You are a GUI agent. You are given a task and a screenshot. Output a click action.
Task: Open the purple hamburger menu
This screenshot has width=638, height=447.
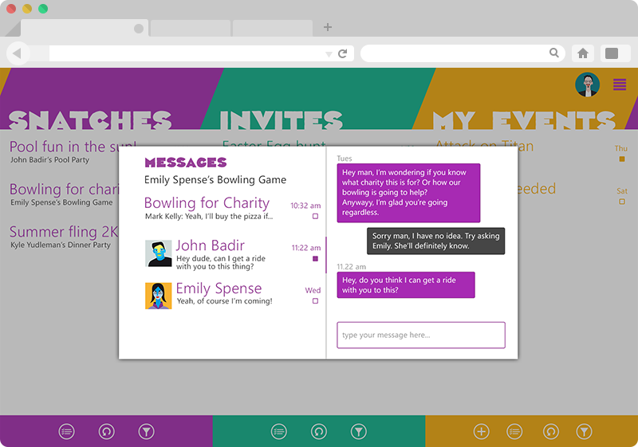tap(620, 84)
